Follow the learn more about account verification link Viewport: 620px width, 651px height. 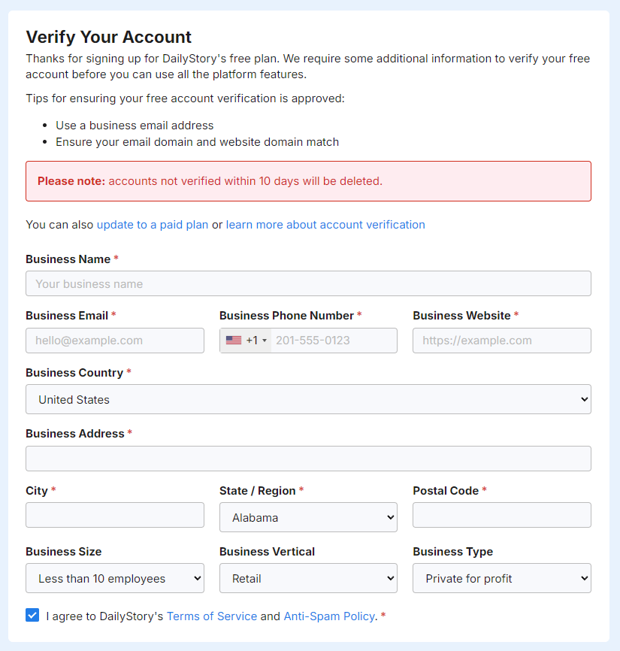click(325, 225)
